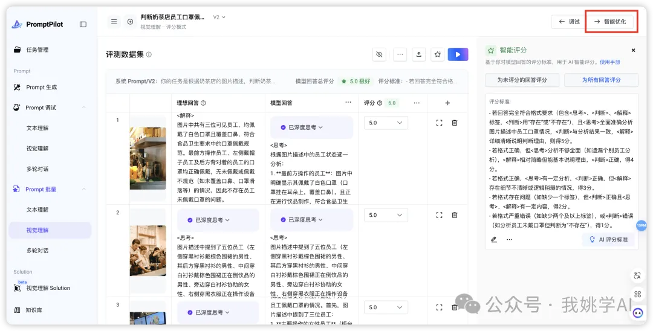Viewport: 653px width, 331px height.
Task: Open the 使用手册 link
Action: [609, 62]
